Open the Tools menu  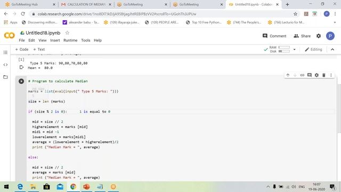86,41
